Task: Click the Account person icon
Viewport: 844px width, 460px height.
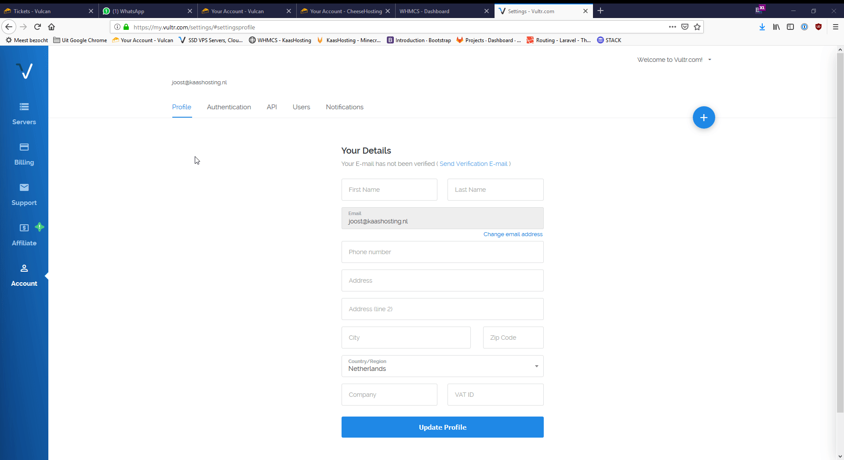Action: (x=24, y=268)
